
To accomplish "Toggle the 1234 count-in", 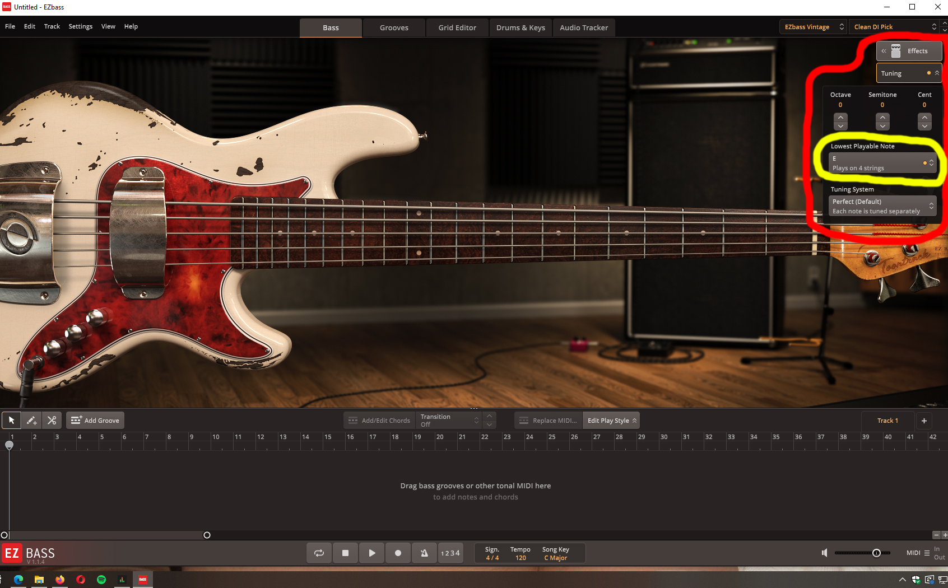I will (450, 553).
